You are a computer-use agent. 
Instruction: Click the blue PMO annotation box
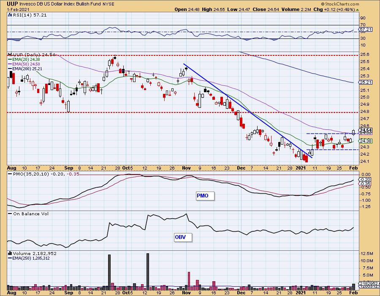coord(205,196)
